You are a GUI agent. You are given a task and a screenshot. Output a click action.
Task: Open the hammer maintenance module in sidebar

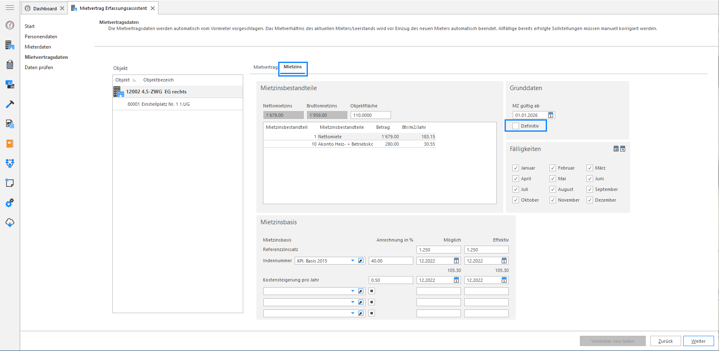[x=10, y=104]
